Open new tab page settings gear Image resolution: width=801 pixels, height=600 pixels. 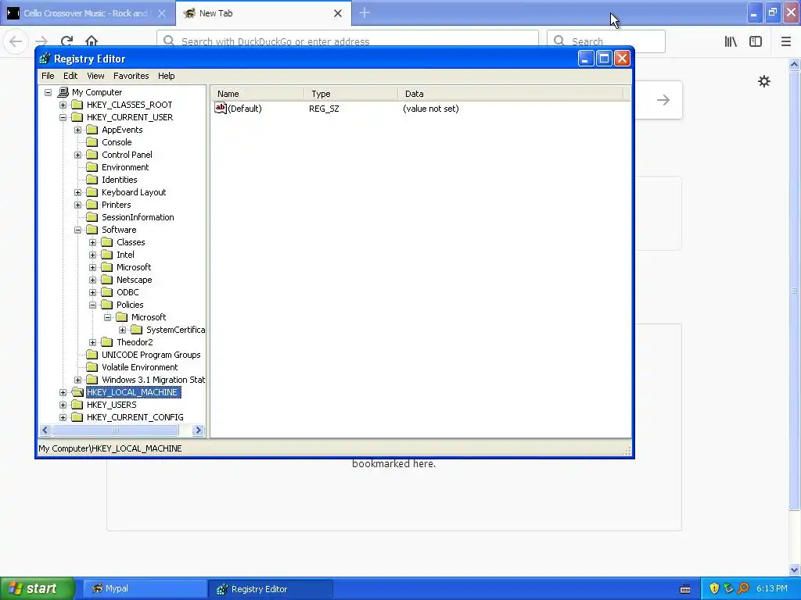763,81
